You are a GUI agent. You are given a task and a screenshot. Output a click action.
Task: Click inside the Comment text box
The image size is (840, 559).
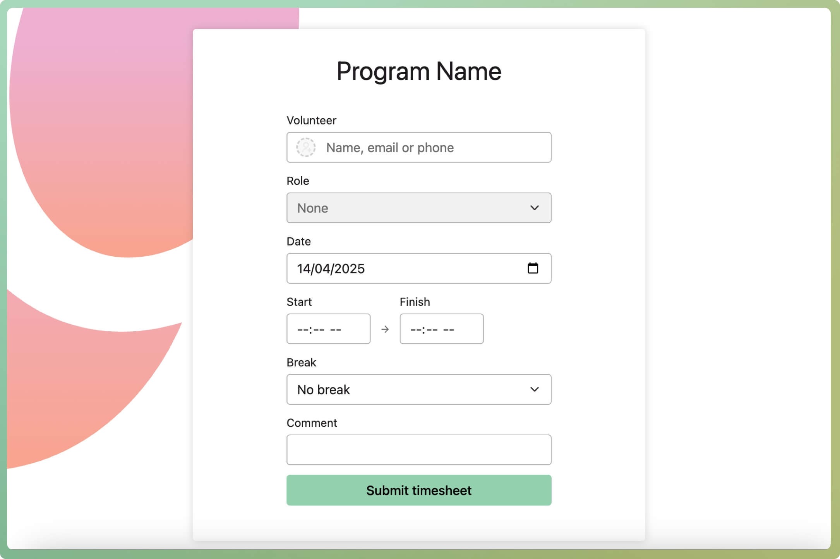pyautogui.click(x=419, y=450)
